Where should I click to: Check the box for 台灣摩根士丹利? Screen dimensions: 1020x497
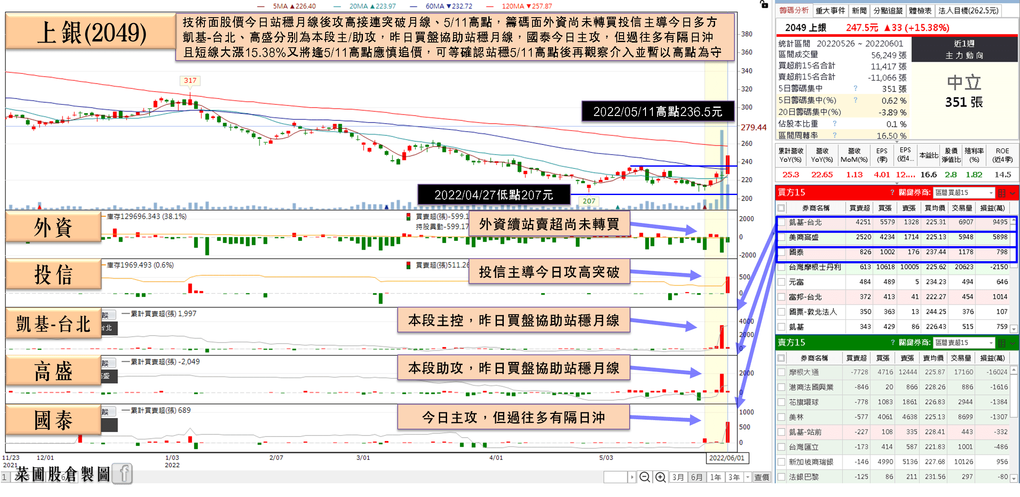coord(781,267)
